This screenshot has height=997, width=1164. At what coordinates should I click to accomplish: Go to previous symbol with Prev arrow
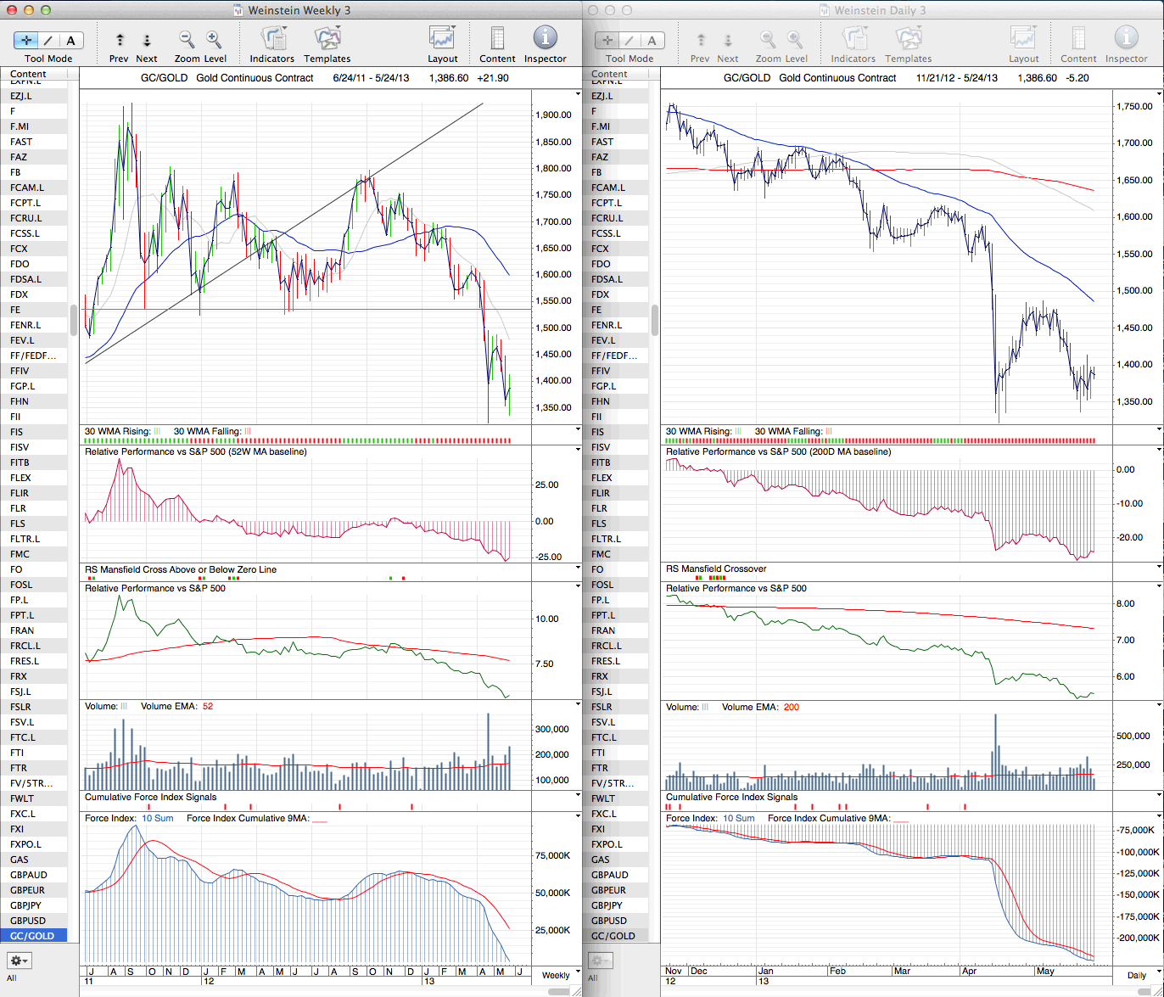coord(120,40)
